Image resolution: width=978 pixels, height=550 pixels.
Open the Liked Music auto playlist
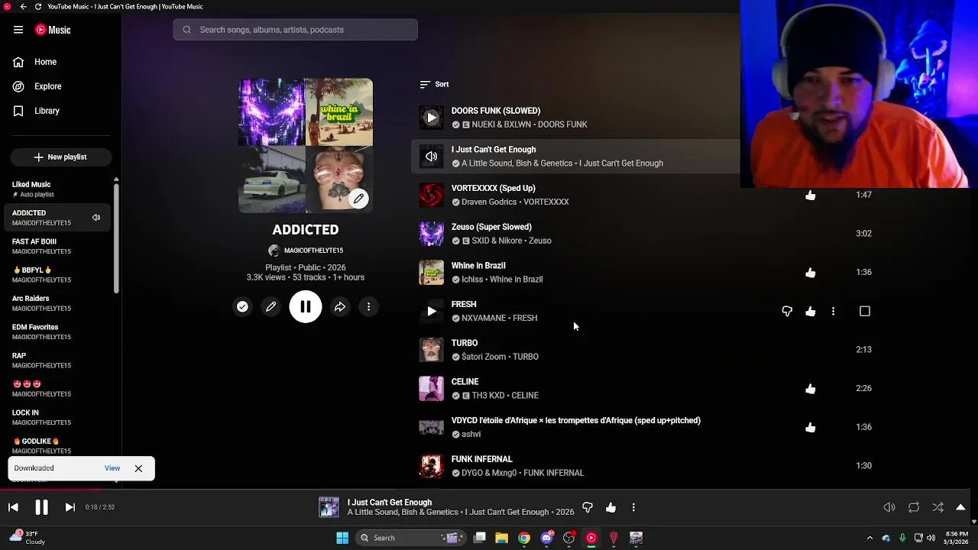(57, 189)
